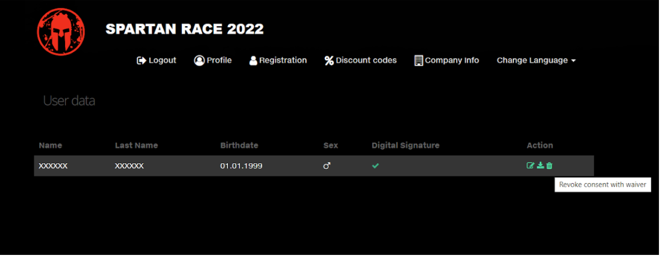This screenshot has height=257, width=660.
Task: Click the SPARTAN RACE 2022 title
Action: [184, 29]
